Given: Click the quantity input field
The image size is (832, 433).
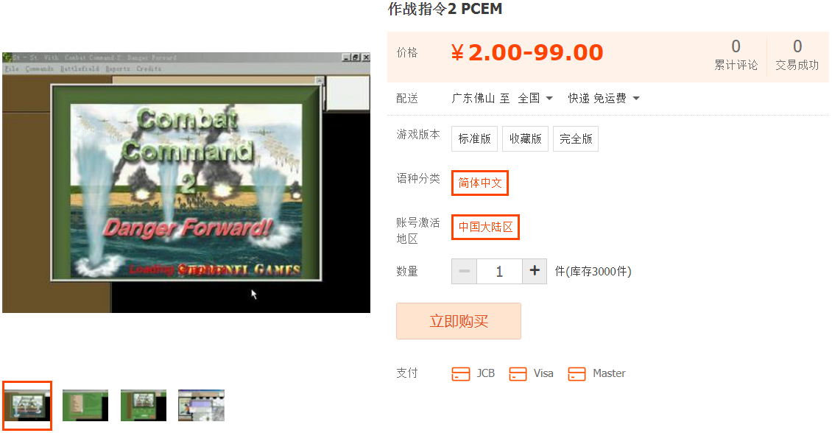Looking at the screenshot, I should tap(499, 271).
